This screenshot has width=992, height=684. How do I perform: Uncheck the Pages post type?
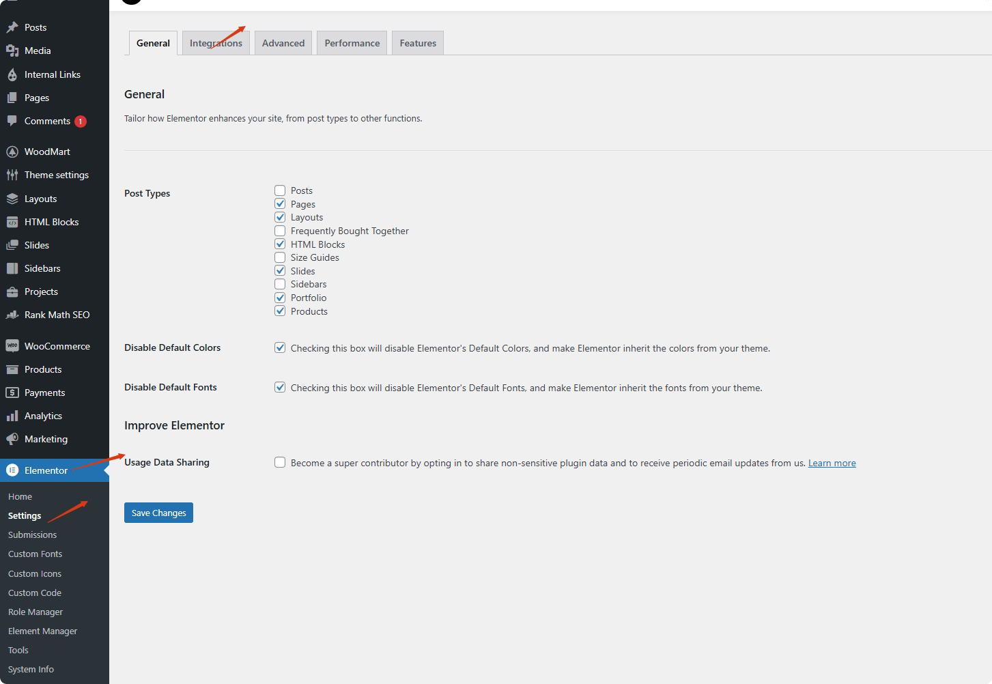(280, 203)
